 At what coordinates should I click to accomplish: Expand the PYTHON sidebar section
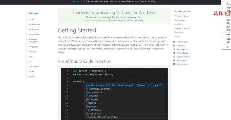point(32,52)
